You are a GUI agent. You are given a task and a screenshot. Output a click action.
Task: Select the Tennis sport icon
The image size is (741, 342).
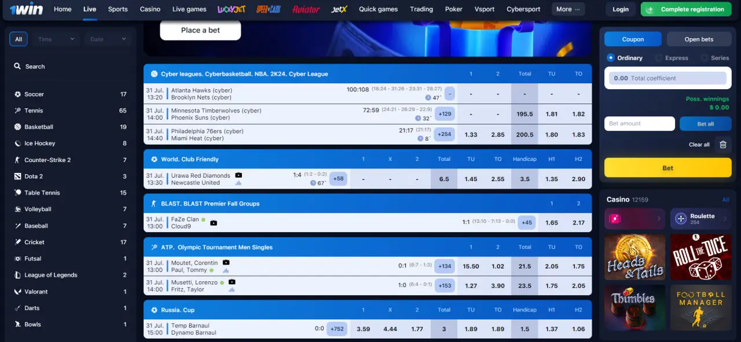17,110
